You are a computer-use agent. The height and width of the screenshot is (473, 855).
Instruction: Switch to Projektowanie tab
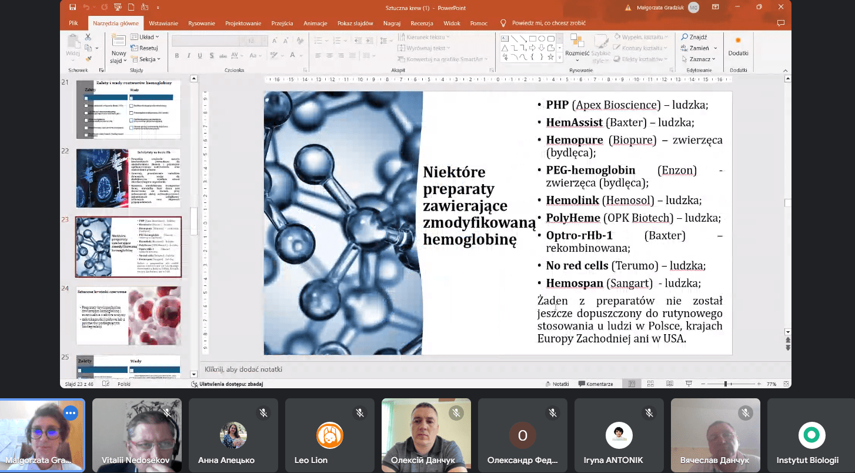click(x=243, y=23)
